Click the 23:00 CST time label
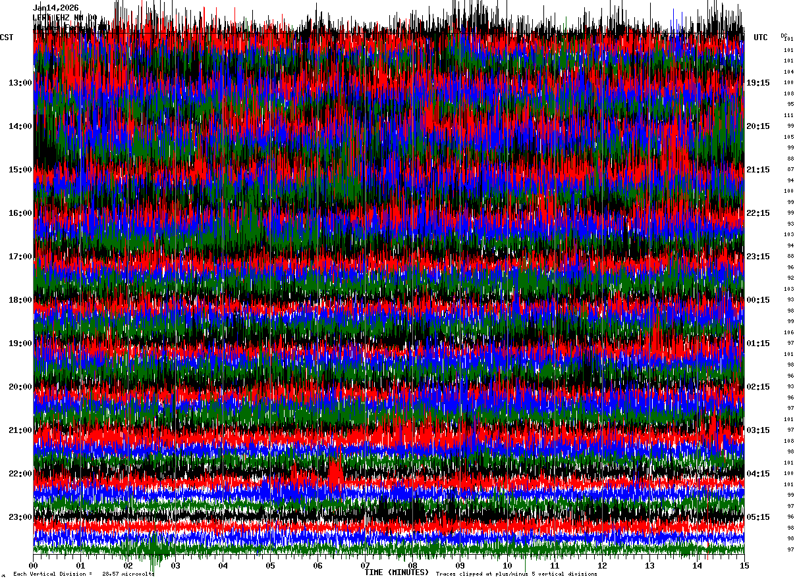The image size is (797, 583). 20,517
